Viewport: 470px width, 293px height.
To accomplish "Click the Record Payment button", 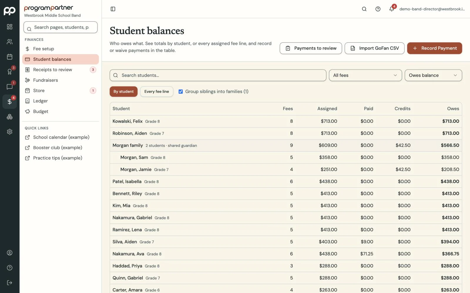I will pyautogui.click(x=434, y=48).
